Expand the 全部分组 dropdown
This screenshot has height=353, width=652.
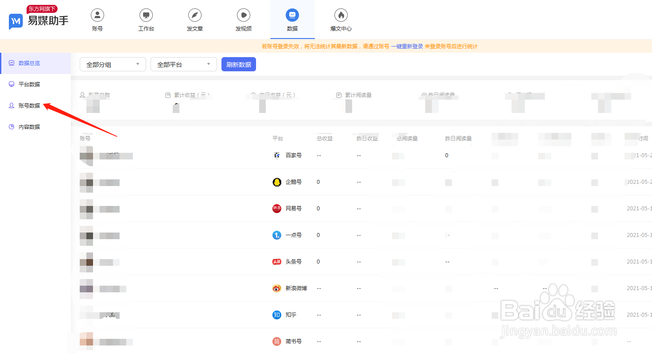113,65
